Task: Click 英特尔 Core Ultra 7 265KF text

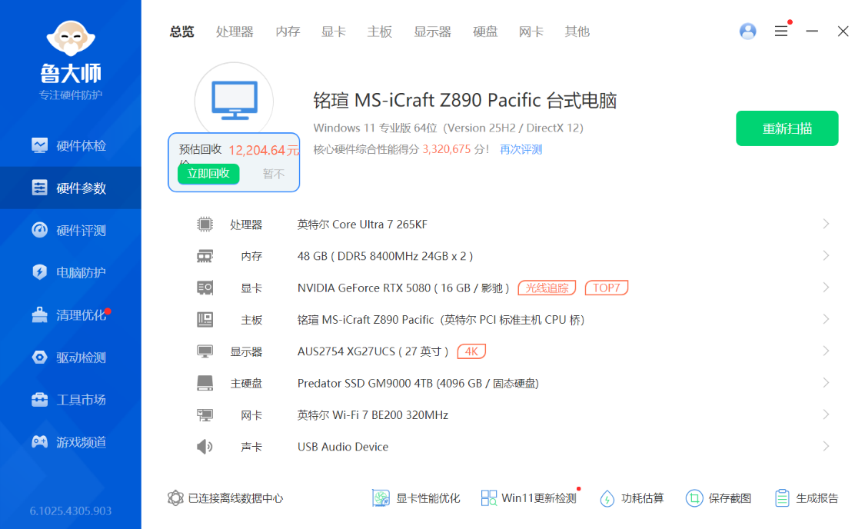Action: (362, 225)
